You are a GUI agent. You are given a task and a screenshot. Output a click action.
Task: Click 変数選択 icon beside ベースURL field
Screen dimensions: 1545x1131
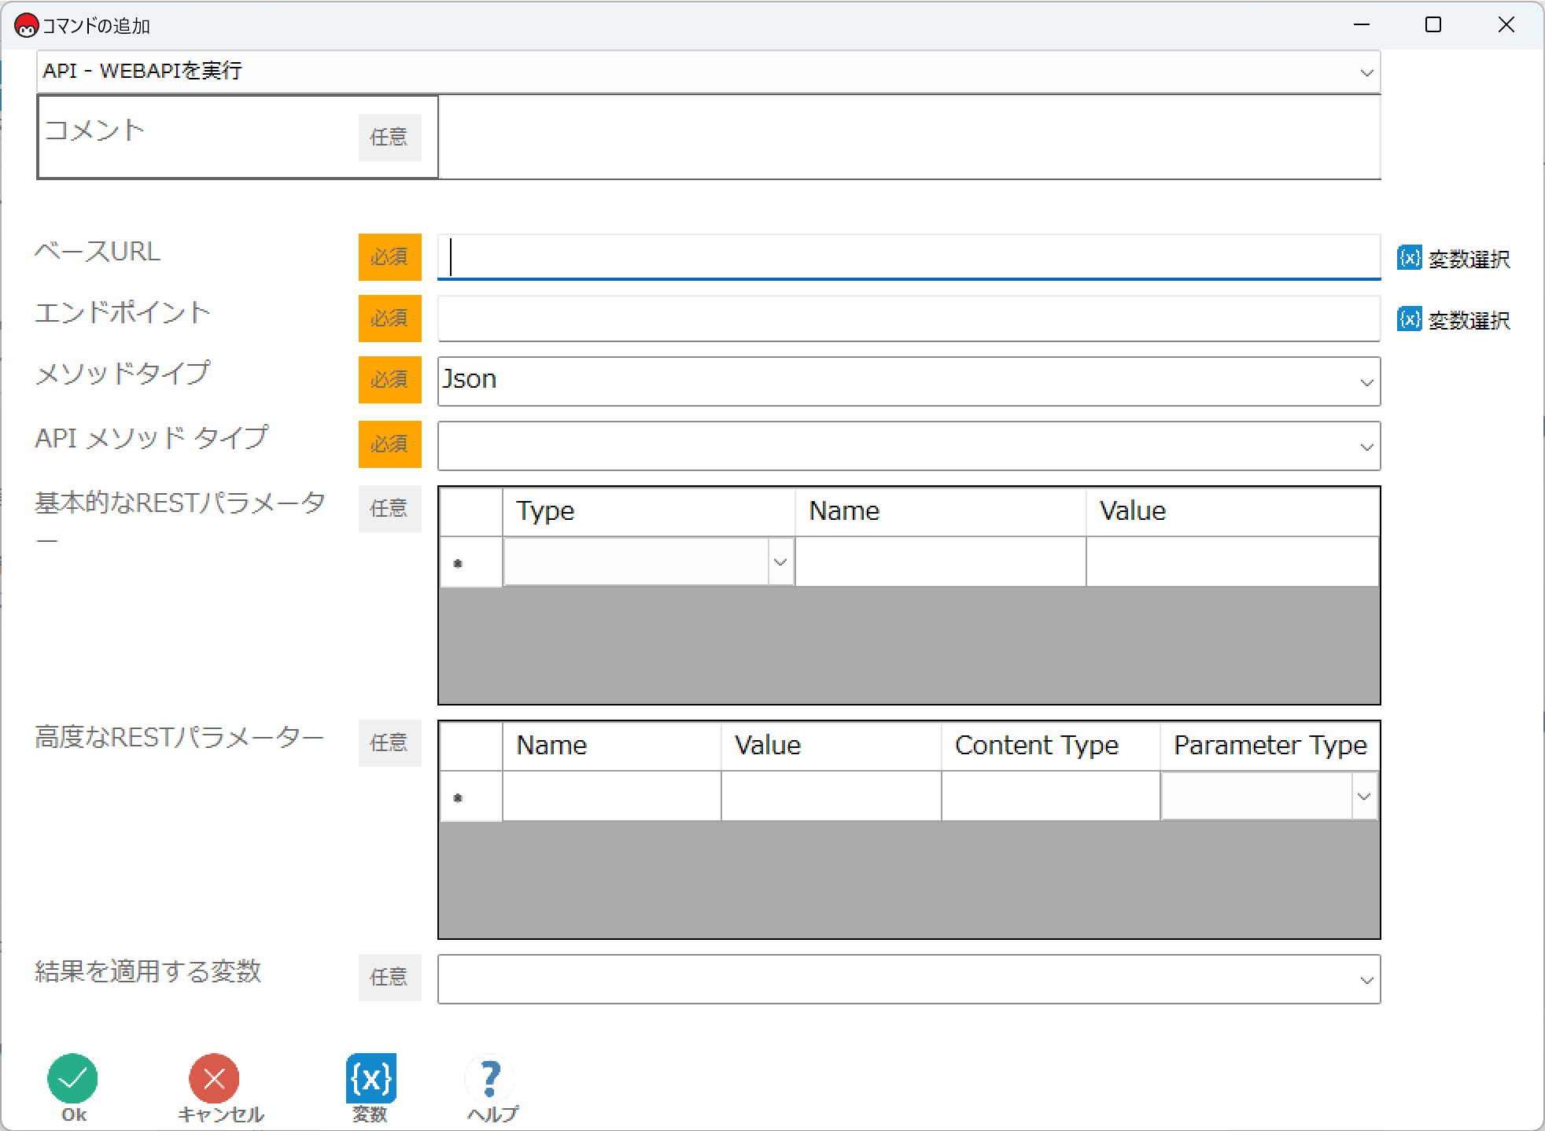point(1409,257)
